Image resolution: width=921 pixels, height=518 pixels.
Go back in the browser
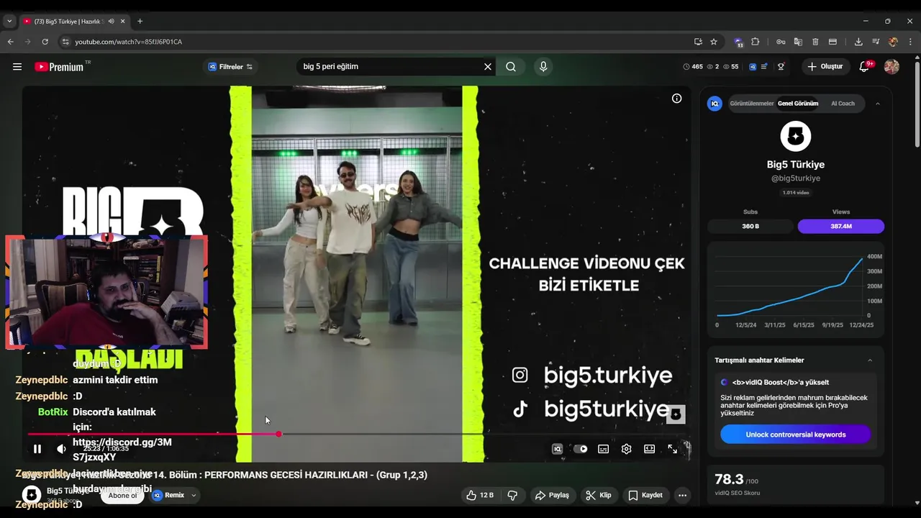pos(11,42)
